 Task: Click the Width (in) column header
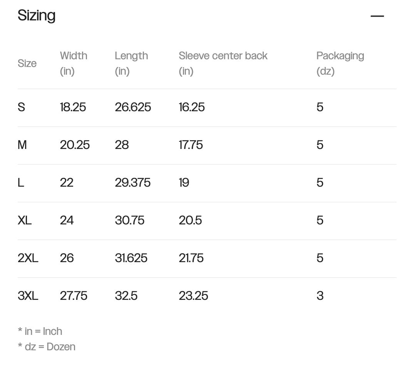[x=74, y=63]
